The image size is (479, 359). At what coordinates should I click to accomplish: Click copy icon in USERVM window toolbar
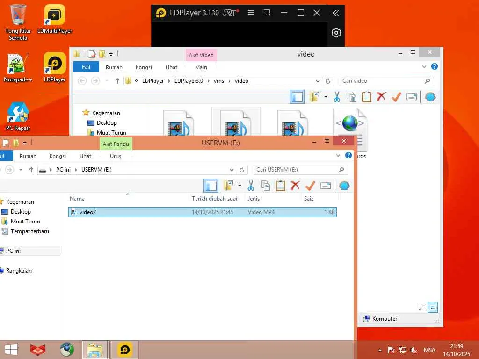pos(266,186)
